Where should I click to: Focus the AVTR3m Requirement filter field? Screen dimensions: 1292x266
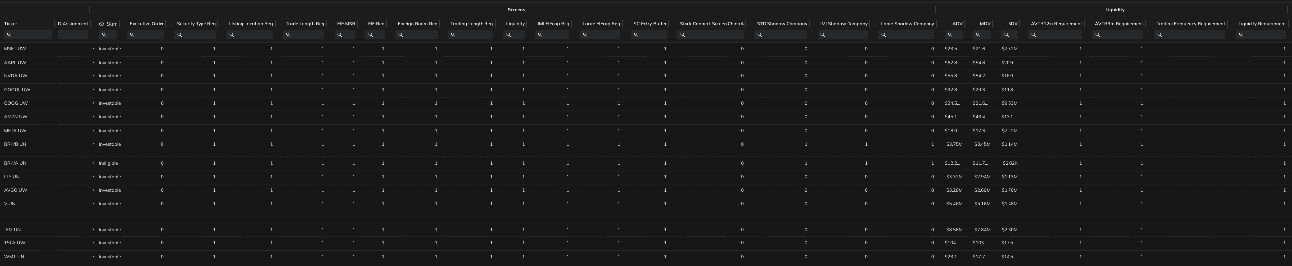(1118, 35)
